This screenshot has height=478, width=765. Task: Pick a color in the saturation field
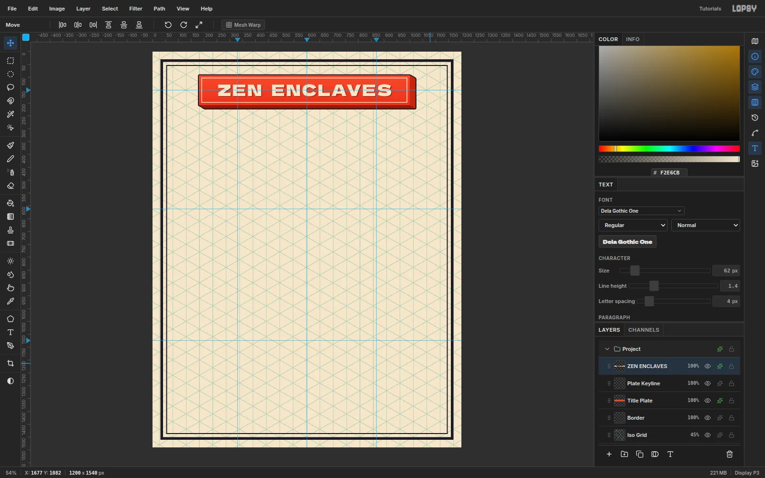669,93
